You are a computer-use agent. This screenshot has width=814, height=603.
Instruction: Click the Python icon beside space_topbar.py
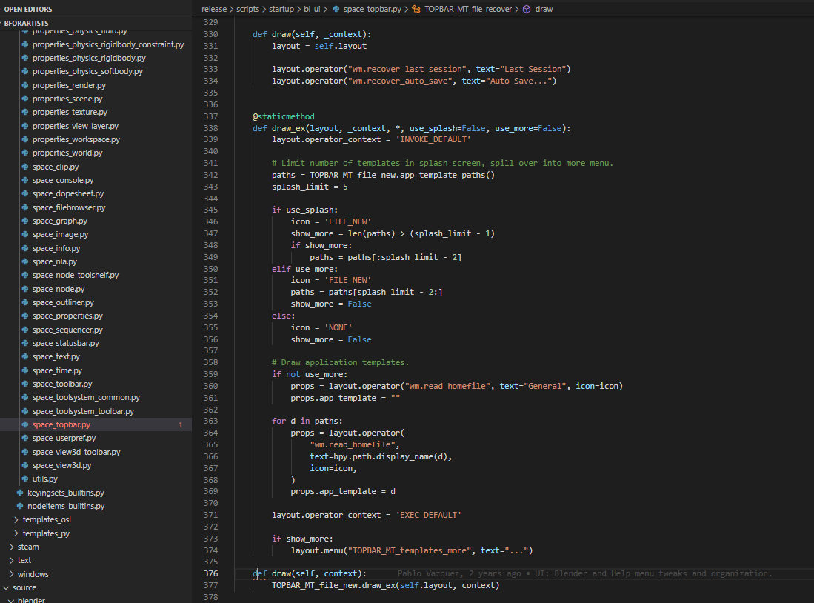click(x=25, y=425)
